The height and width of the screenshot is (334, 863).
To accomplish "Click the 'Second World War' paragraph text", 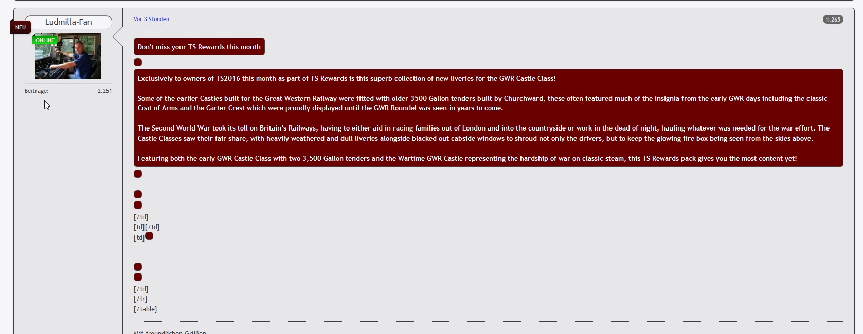I will pyautogui.click(x=483, y=133).
